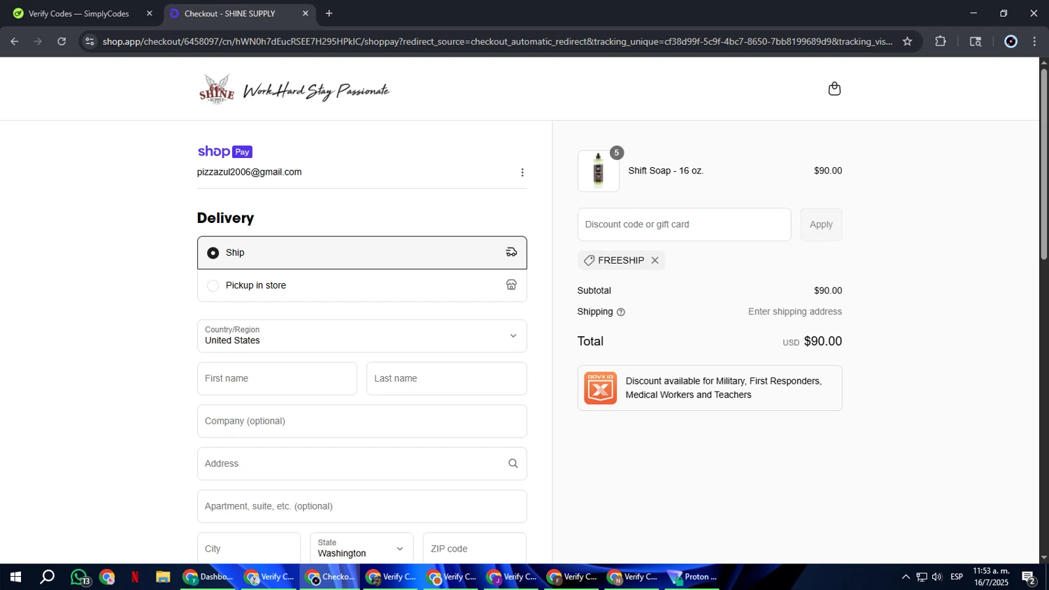The height and width of the screenshot is (590, 1049).
Task: Open the Proton taskbar item
Action: (x=694, y=577)
